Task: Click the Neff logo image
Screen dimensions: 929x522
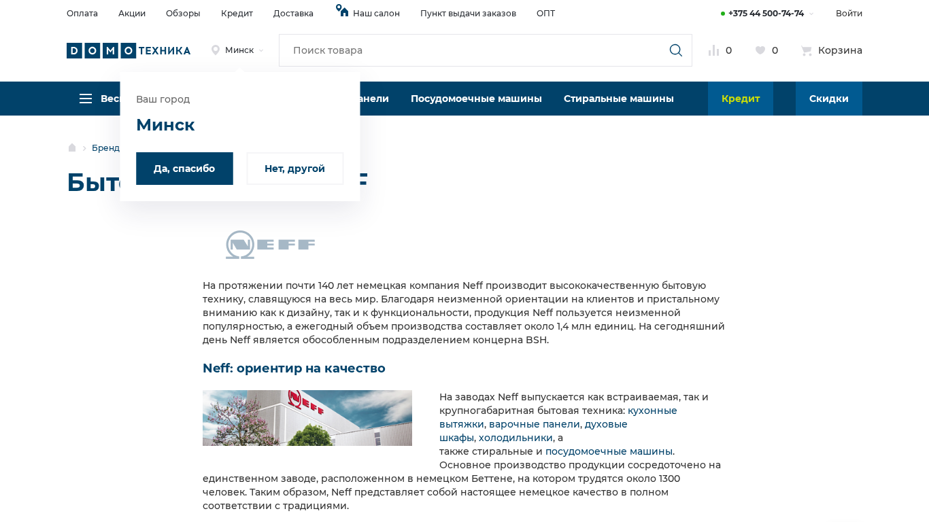Action: tap(271, 245)
